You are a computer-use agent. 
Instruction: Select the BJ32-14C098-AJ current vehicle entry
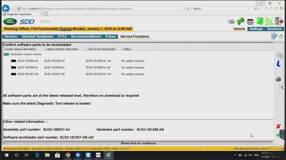pyautogui.click(x=28, y=67)
